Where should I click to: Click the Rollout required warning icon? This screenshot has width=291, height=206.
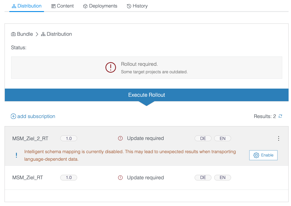click(x=111, y=67)
